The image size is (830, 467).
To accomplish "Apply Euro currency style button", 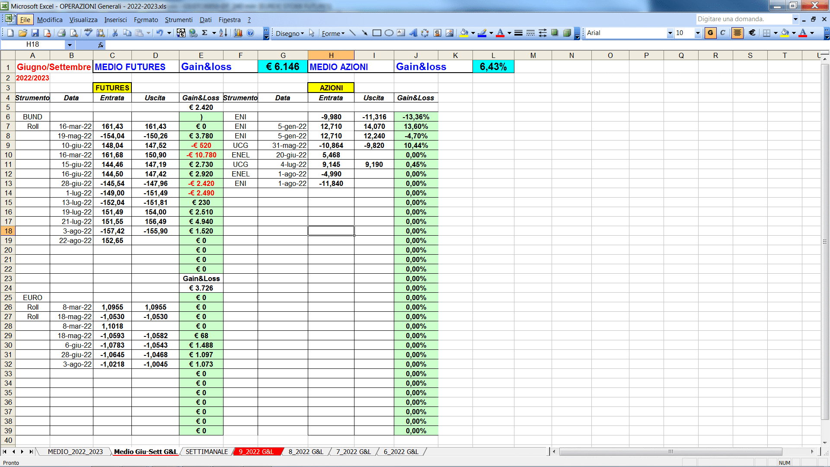I will click(752, 33).
